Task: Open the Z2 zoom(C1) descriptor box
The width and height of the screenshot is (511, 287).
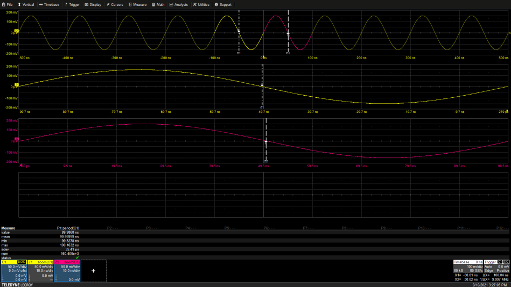Action: tap(67, 271)
